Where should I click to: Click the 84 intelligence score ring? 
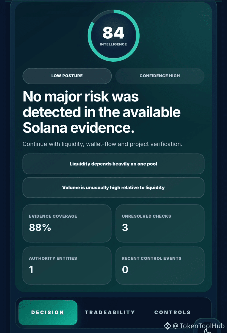[x=113, y=36]
